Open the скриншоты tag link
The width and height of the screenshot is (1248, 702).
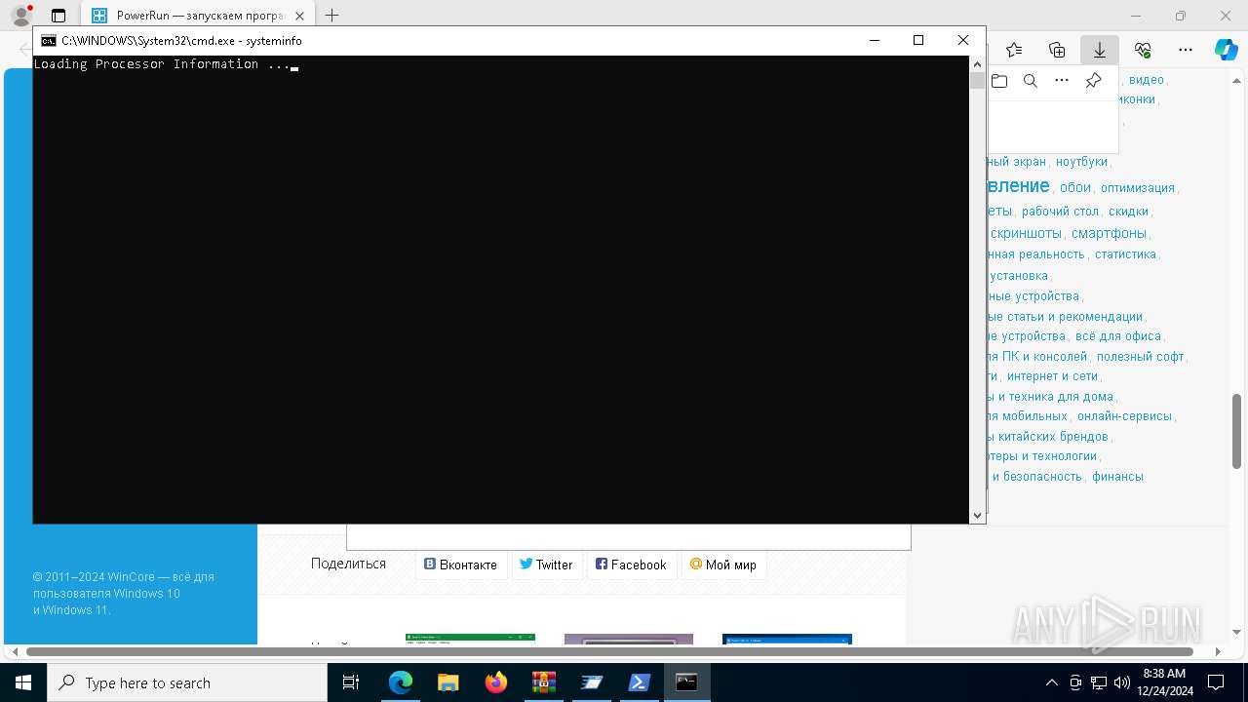click(x=1026, y=233)
